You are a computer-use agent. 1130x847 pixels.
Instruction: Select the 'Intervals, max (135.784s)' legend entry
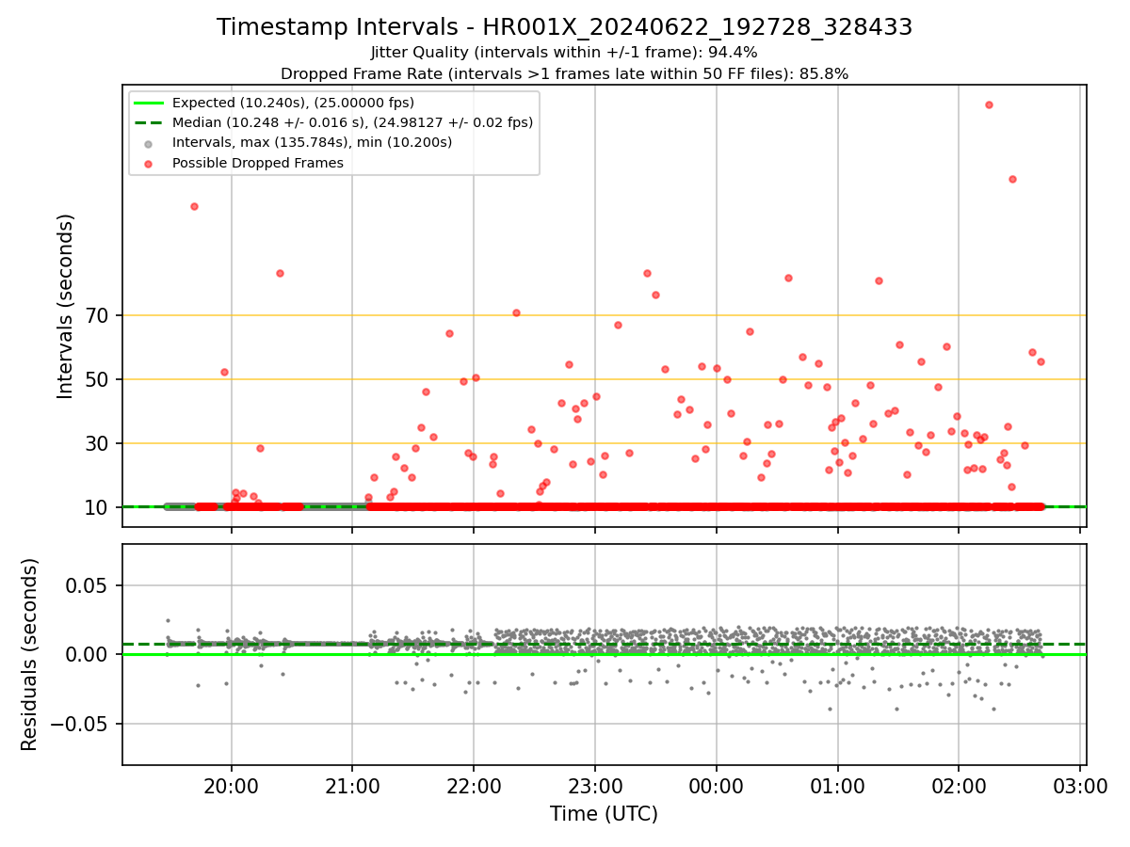point(312,143)
